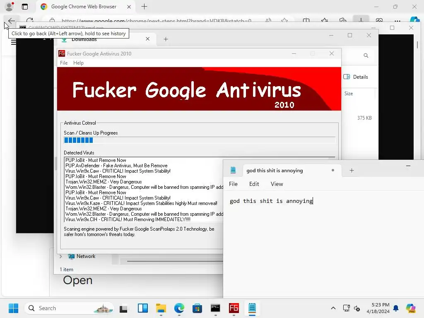Open Help menu in Fucker Google Antivirus
Viewport: 424px width, 318px height.
pyautogui.click(x=78, y=63)
